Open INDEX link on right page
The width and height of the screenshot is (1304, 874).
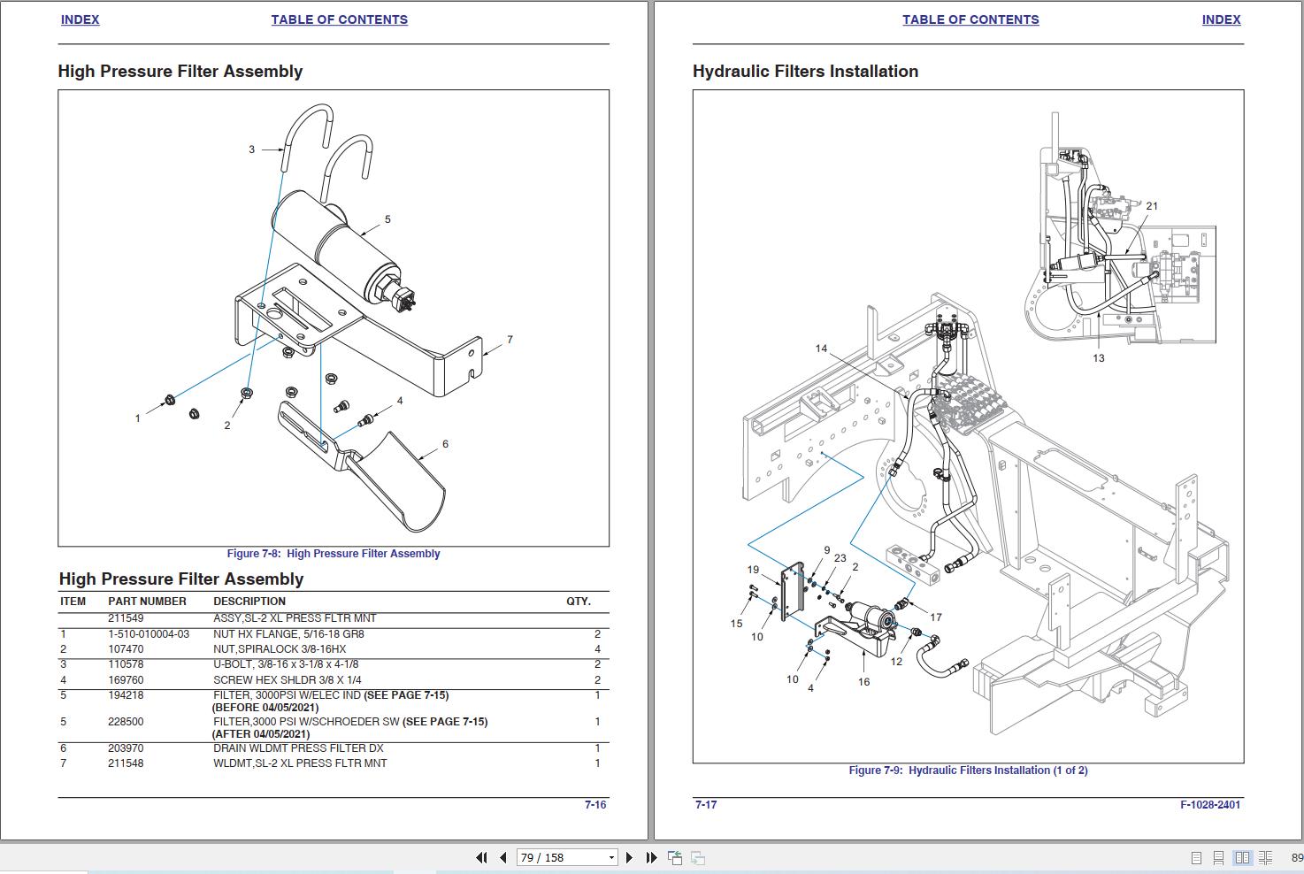tap(1221, 19)
